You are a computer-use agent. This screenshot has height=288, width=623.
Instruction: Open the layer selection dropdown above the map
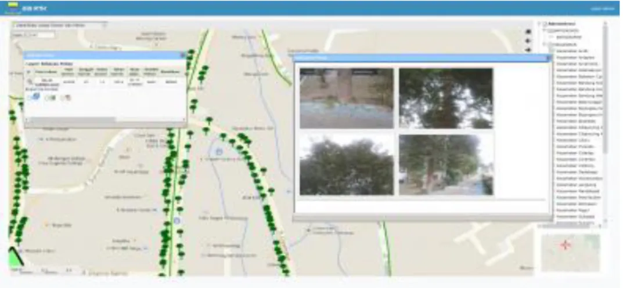point(60,25)
